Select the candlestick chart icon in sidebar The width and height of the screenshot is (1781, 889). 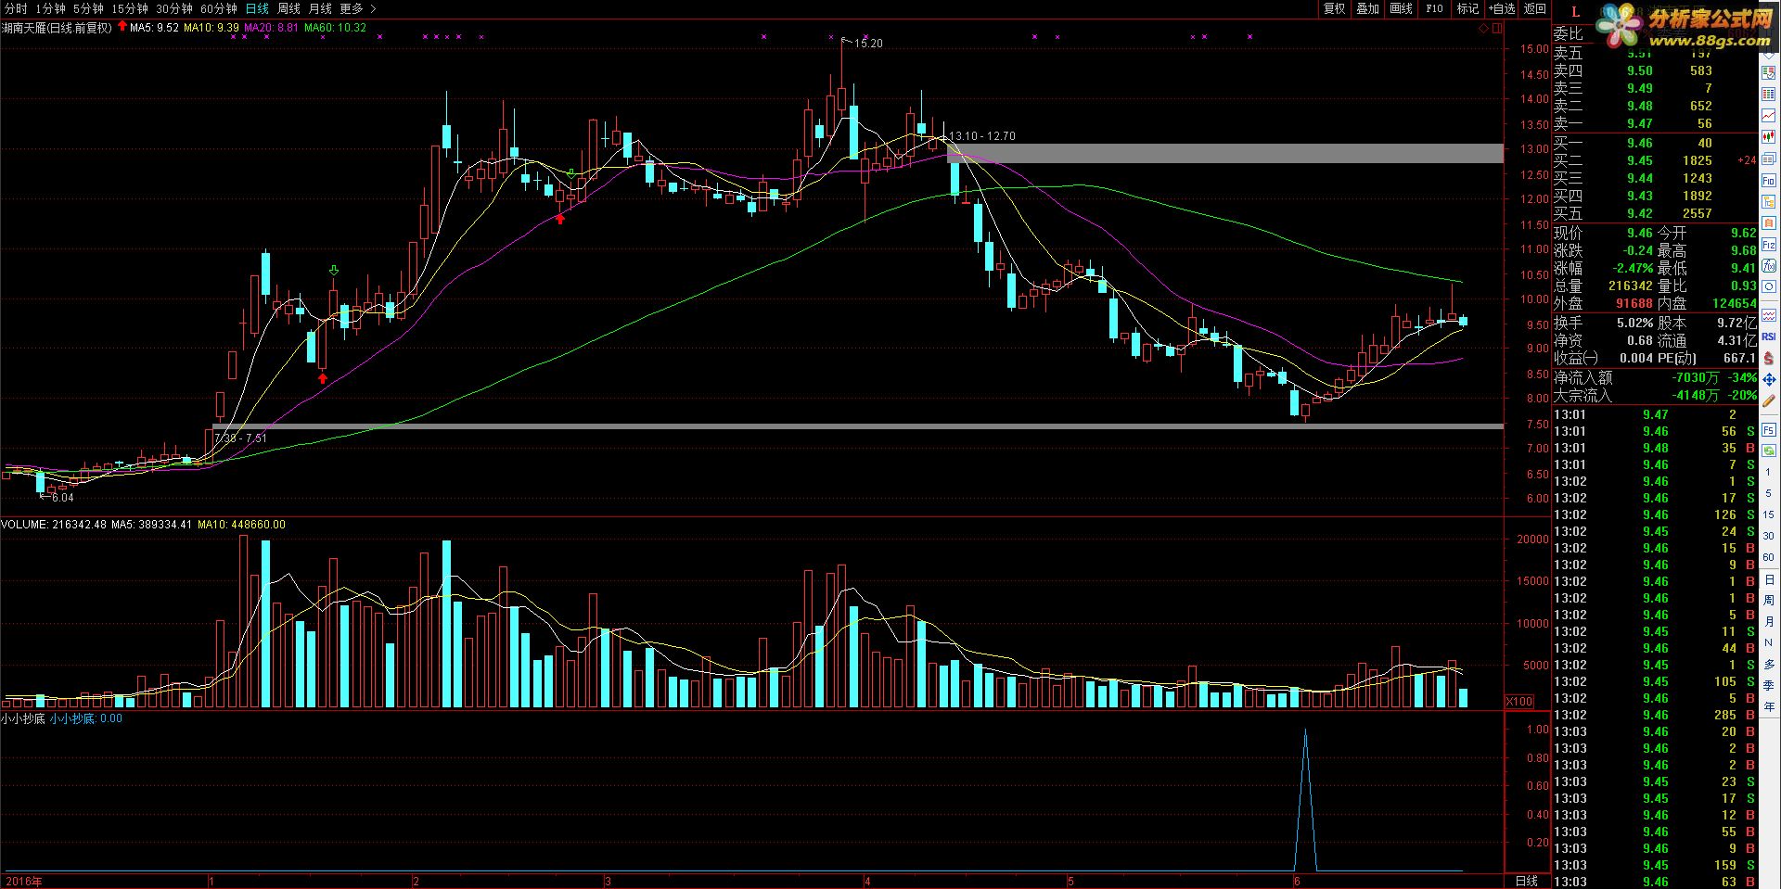pos(1769,136)
